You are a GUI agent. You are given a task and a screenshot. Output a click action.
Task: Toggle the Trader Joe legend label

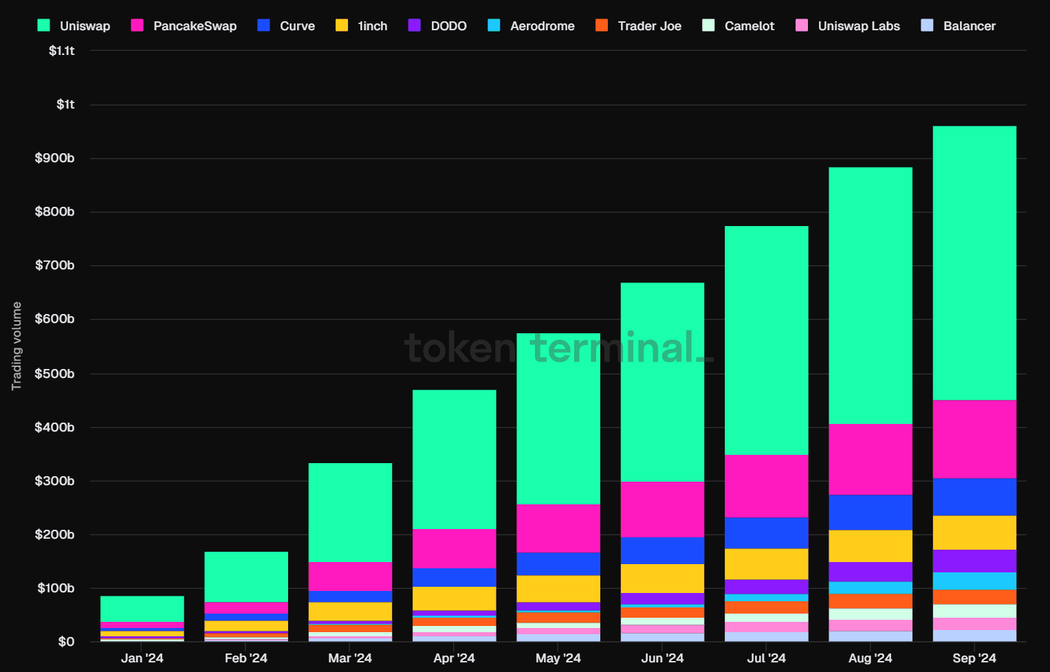[650, 26]
